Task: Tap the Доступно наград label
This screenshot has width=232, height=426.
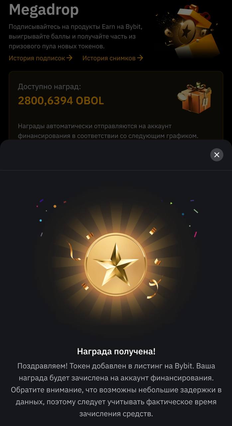Action: 50,87
